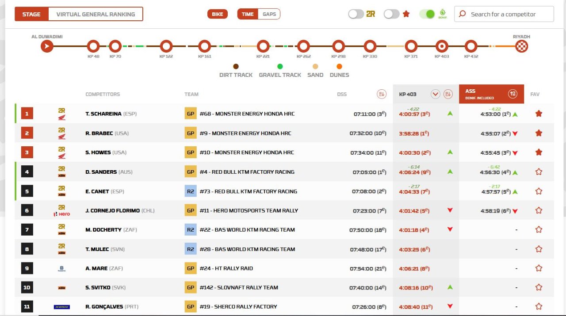Add D. Sanders to favourites
566x316 pixels.
(539, 172)
